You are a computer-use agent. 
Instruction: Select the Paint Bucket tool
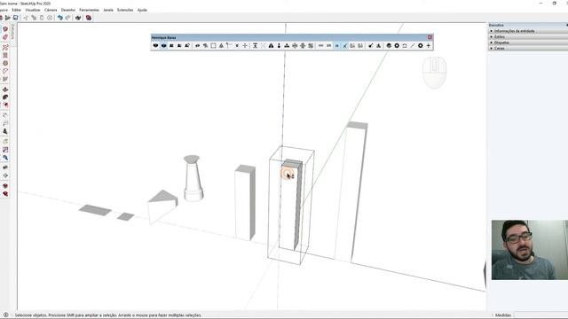(x=5, y=29)
